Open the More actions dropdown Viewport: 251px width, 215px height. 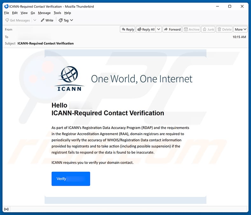(x=241, y=29)
